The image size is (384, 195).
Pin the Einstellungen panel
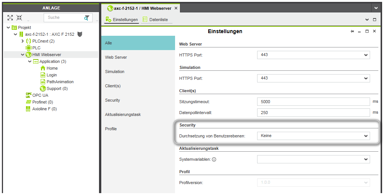352,32
